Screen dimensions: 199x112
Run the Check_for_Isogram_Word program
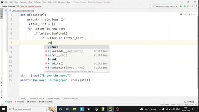[181, 6]
